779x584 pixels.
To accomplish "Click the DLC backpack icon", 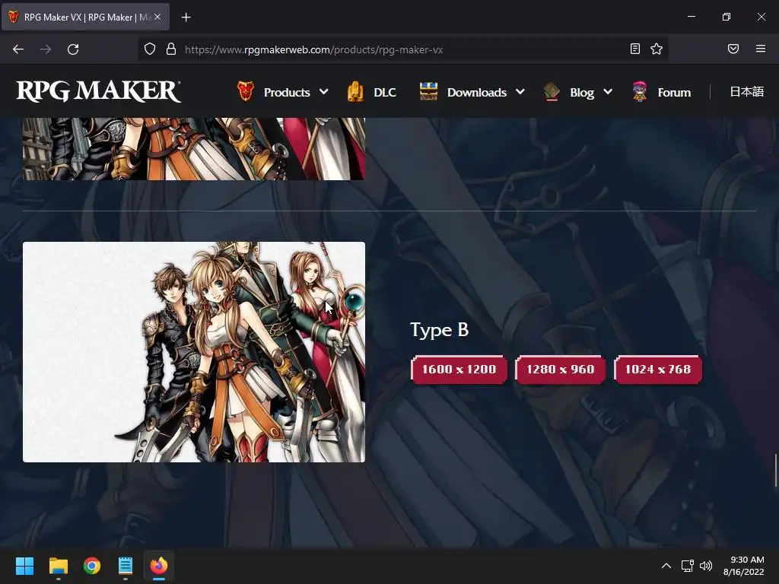I will point(356,91).
